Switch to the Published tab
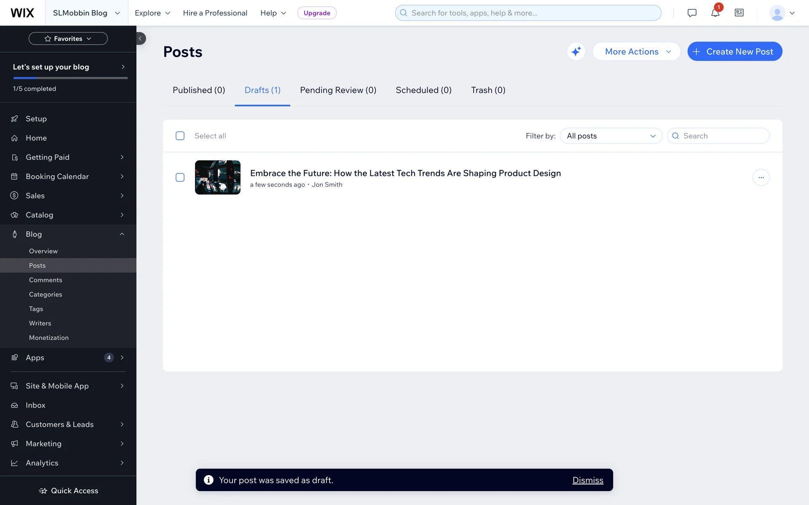This screenshot has height=505, width=809. click(x=199, y=90)
